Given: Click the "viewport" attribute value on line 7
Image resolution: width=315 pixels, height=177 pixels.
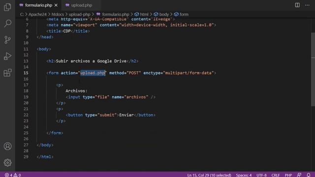Looking at the screenshot, I should 85,25.
